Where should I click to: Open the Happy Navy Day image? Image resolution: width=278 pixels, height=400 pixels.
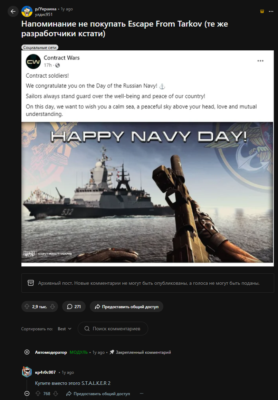[x=147, y=192]
